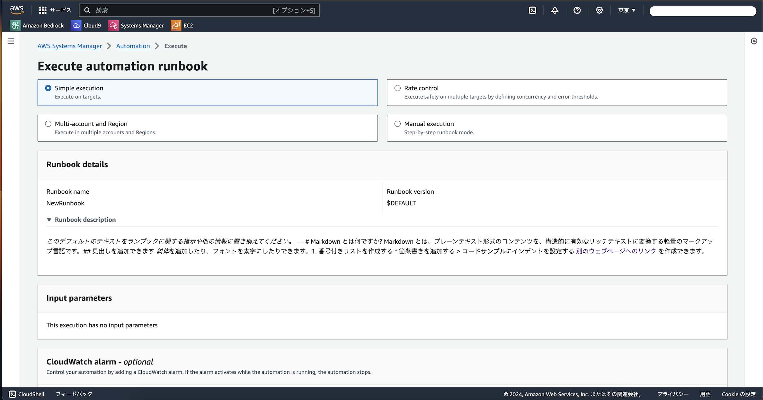This screenshot has height=400, width=763.
Task: Open AWS Systems Manager breadcrumb link
Action: (69, 46)
